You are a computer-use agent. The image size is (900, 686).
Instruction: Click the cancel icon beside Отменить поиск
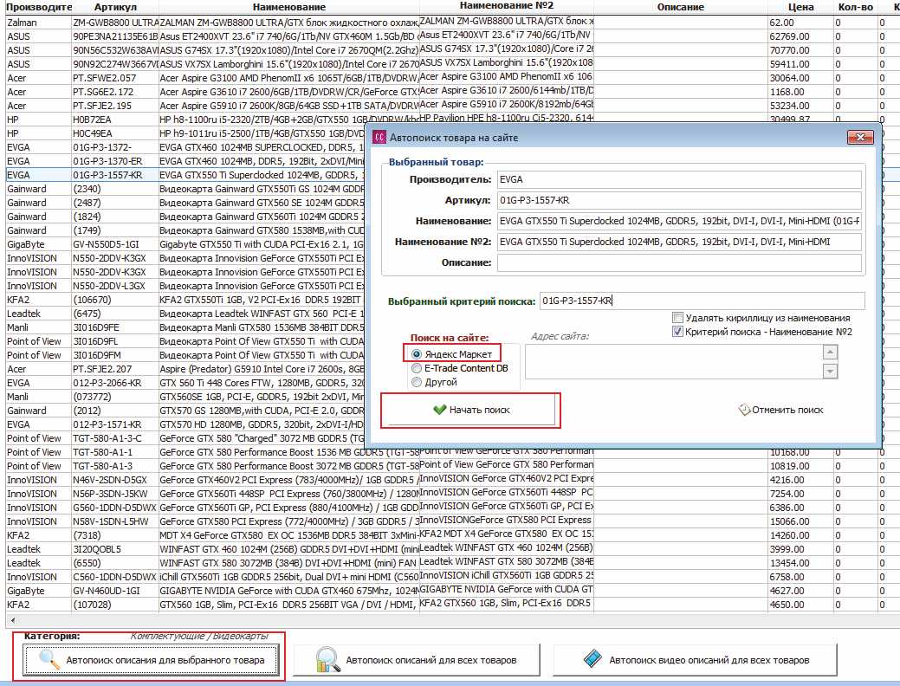click(744, 410)
